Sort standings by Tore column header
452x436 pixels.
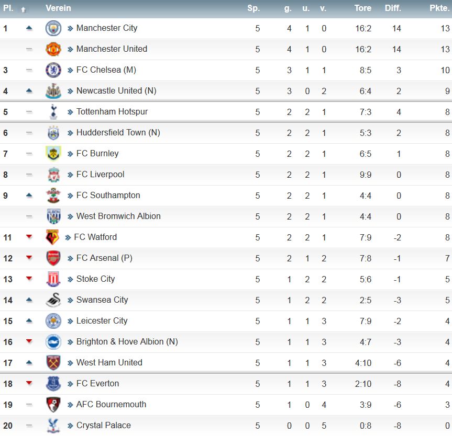coord(362,8)
